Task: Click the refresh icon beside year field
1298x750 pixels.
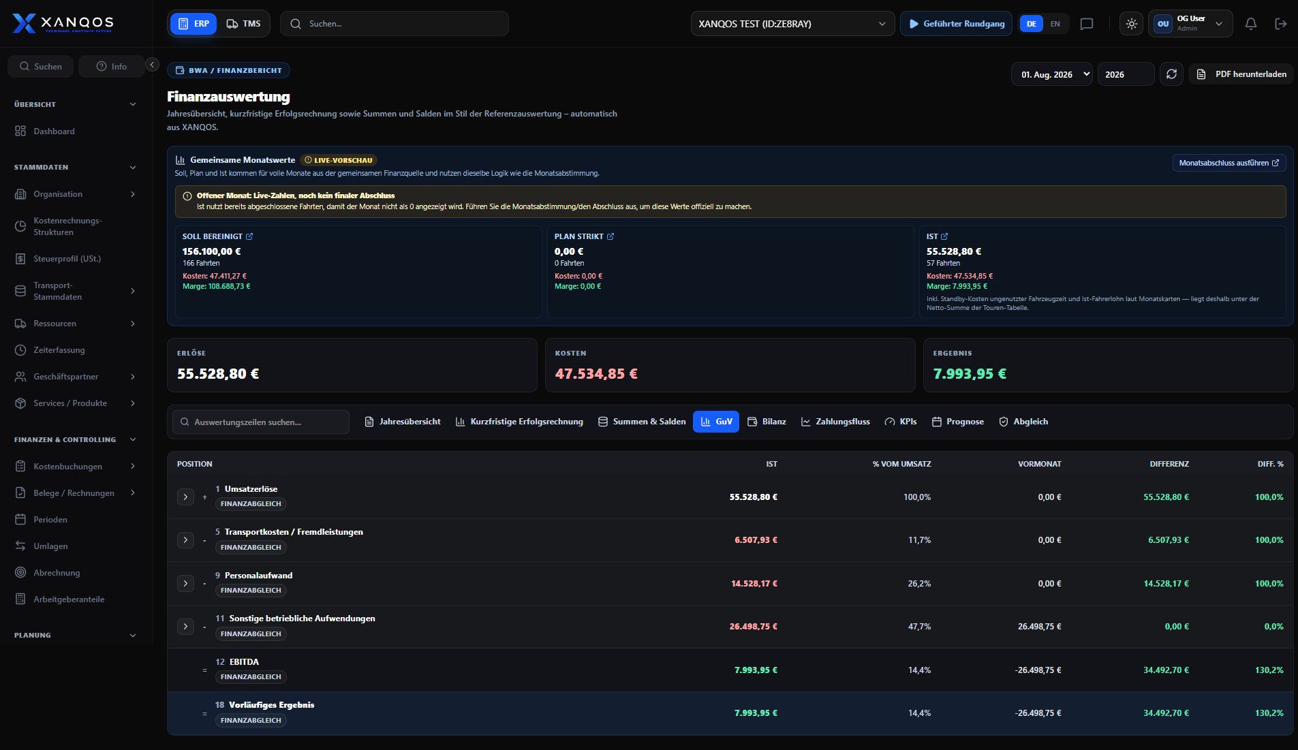Action: pos(1171,74)
